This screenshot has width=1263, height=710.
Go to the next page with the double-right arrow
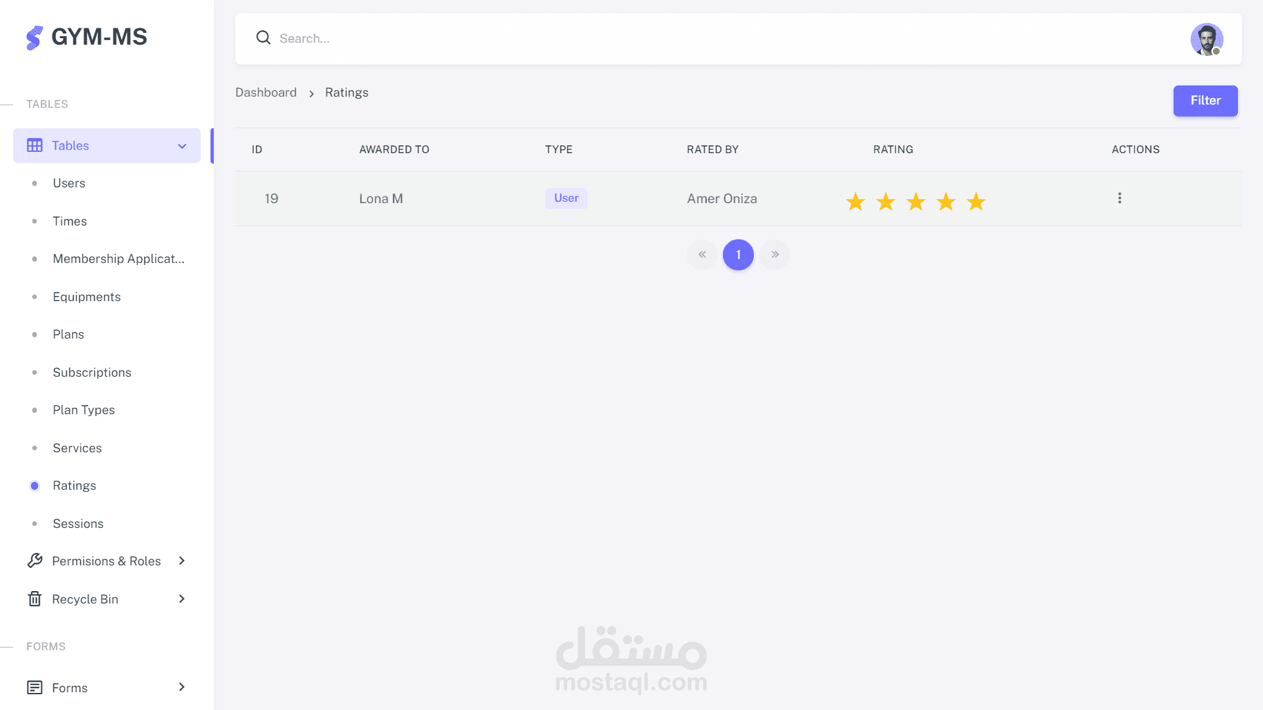tap(774, 254)
